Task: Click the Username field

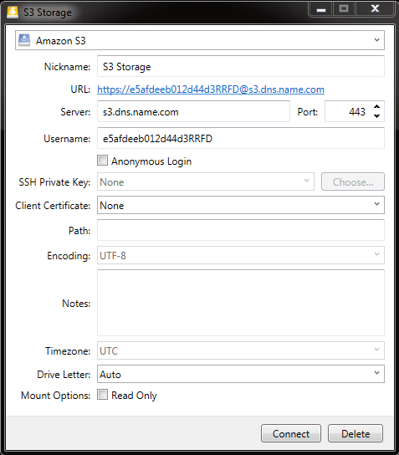Action: (241, 138)
